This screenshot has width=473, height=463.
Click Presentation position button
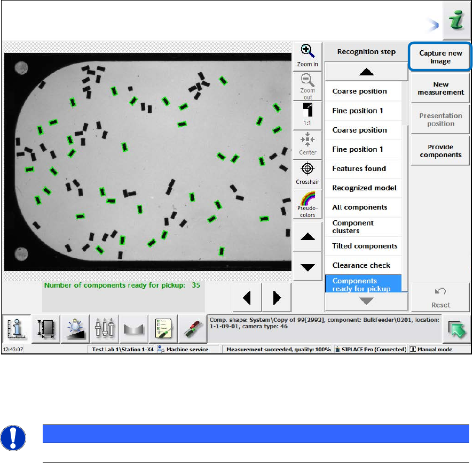point(440,120)
